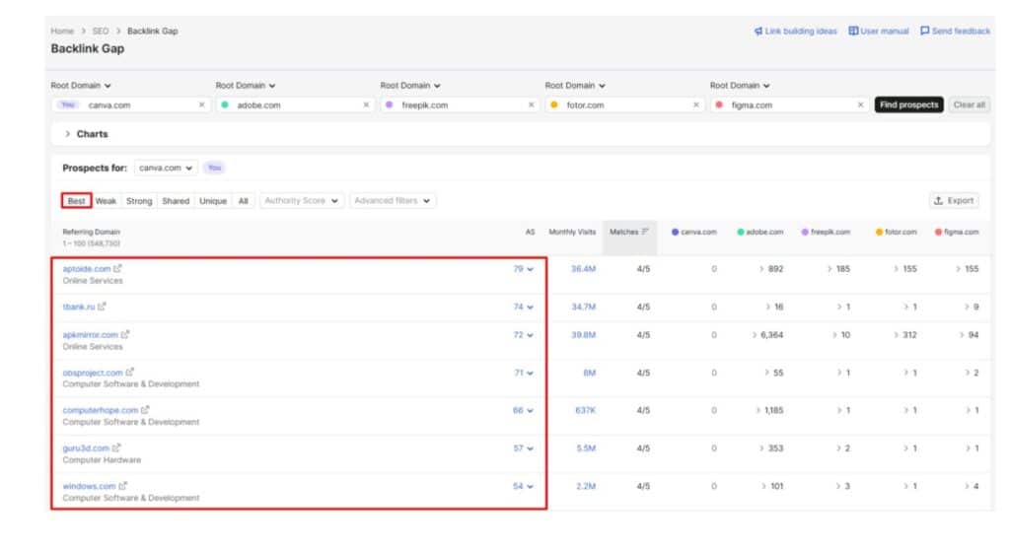The image size is (1010, 550).
Task: Open external link icon next to windows.com
Action: point(123,486)
